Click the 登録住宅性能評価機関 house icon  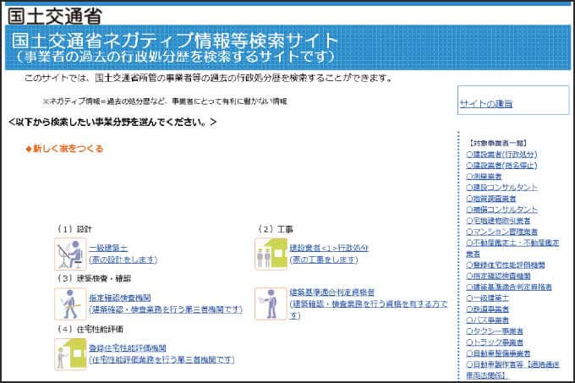(x=70, y=354)
